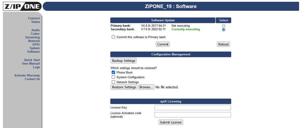The image size is (302, 128).
Task: Open the GPIO settings link
Action: (36, 44)
